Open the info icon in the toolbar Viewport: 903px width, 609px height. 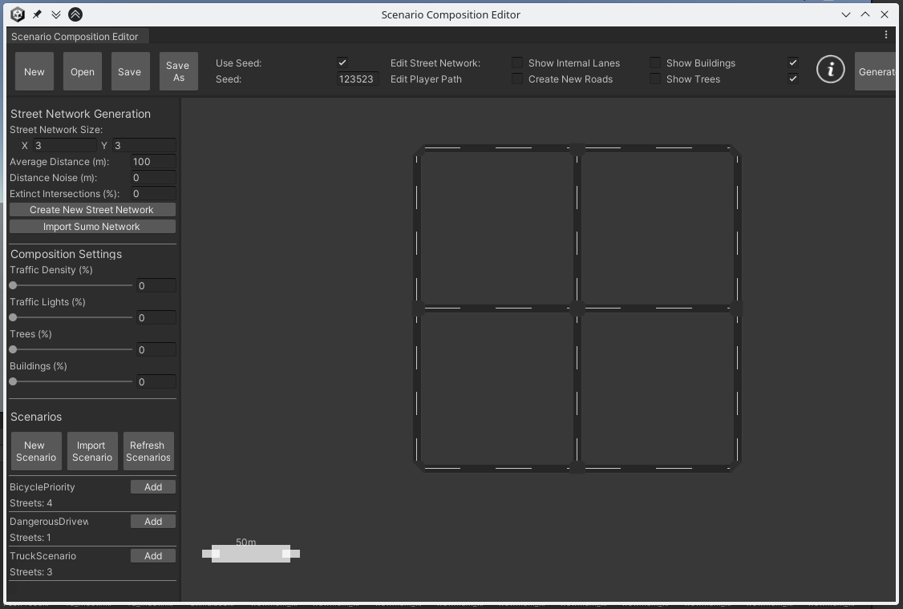tap(831, 70)
